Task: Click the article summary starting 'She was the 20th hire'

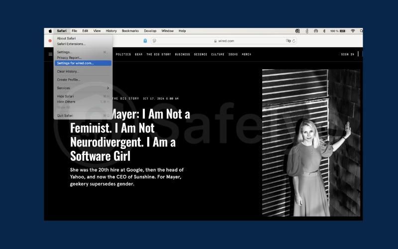Action: point(127,177)
